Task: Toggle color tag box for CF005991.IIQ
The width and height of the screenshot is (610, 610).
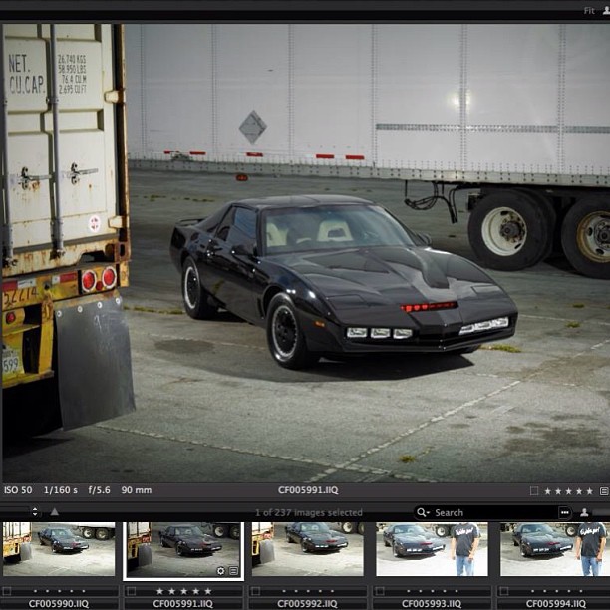Action: [x=132, y=591]
